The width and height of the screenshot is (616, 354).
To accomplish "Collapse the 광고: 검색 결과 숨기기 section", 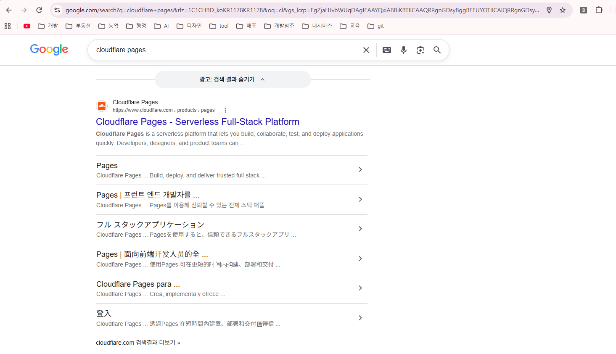I will pos(233,79).
